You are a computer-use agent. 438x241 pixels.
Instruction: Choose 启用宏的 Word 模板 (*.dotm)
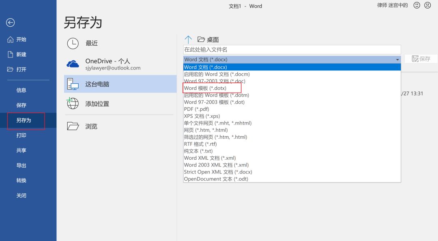(292, 95)
